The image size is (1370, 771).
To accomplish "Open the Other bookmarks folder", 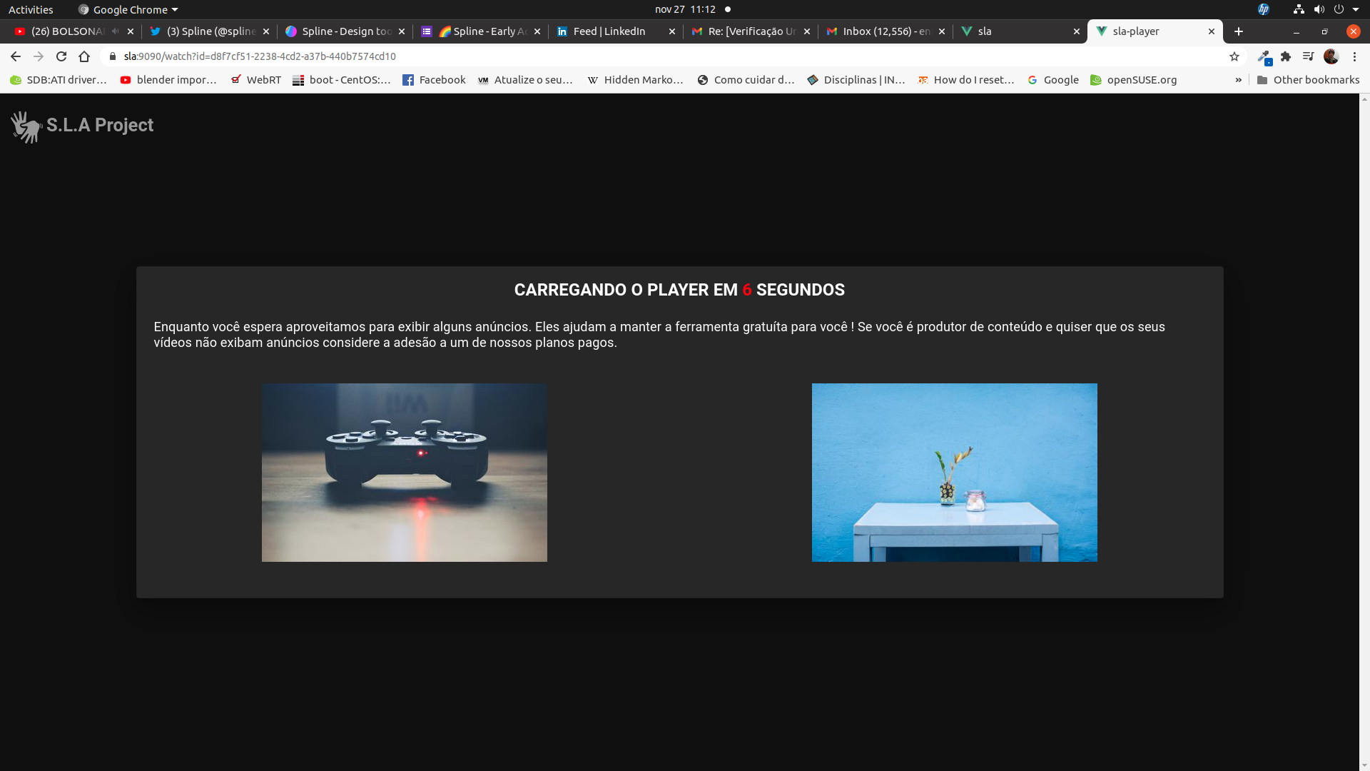I will point(1308,80).
